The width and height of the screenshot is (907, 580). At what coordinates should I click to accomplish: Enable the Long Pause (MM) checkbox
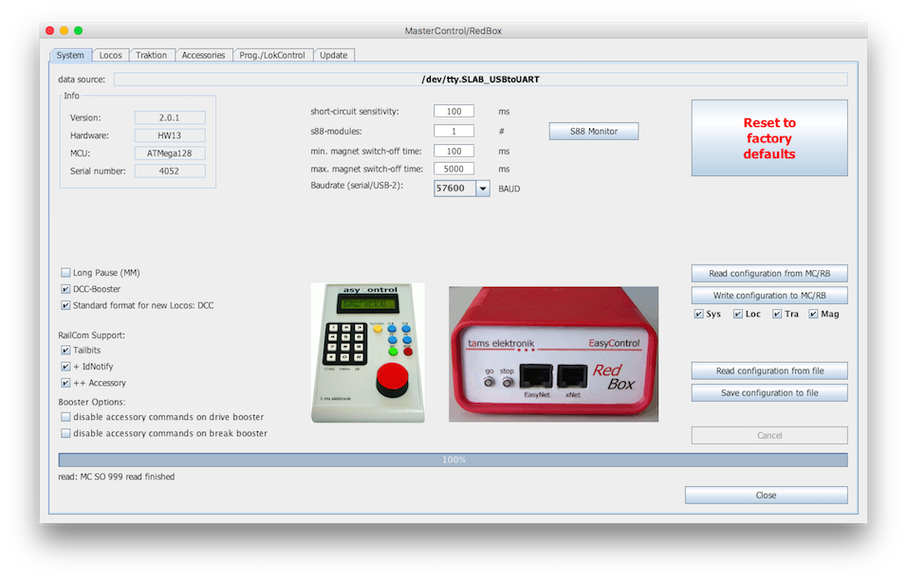[x=65, y=273]
